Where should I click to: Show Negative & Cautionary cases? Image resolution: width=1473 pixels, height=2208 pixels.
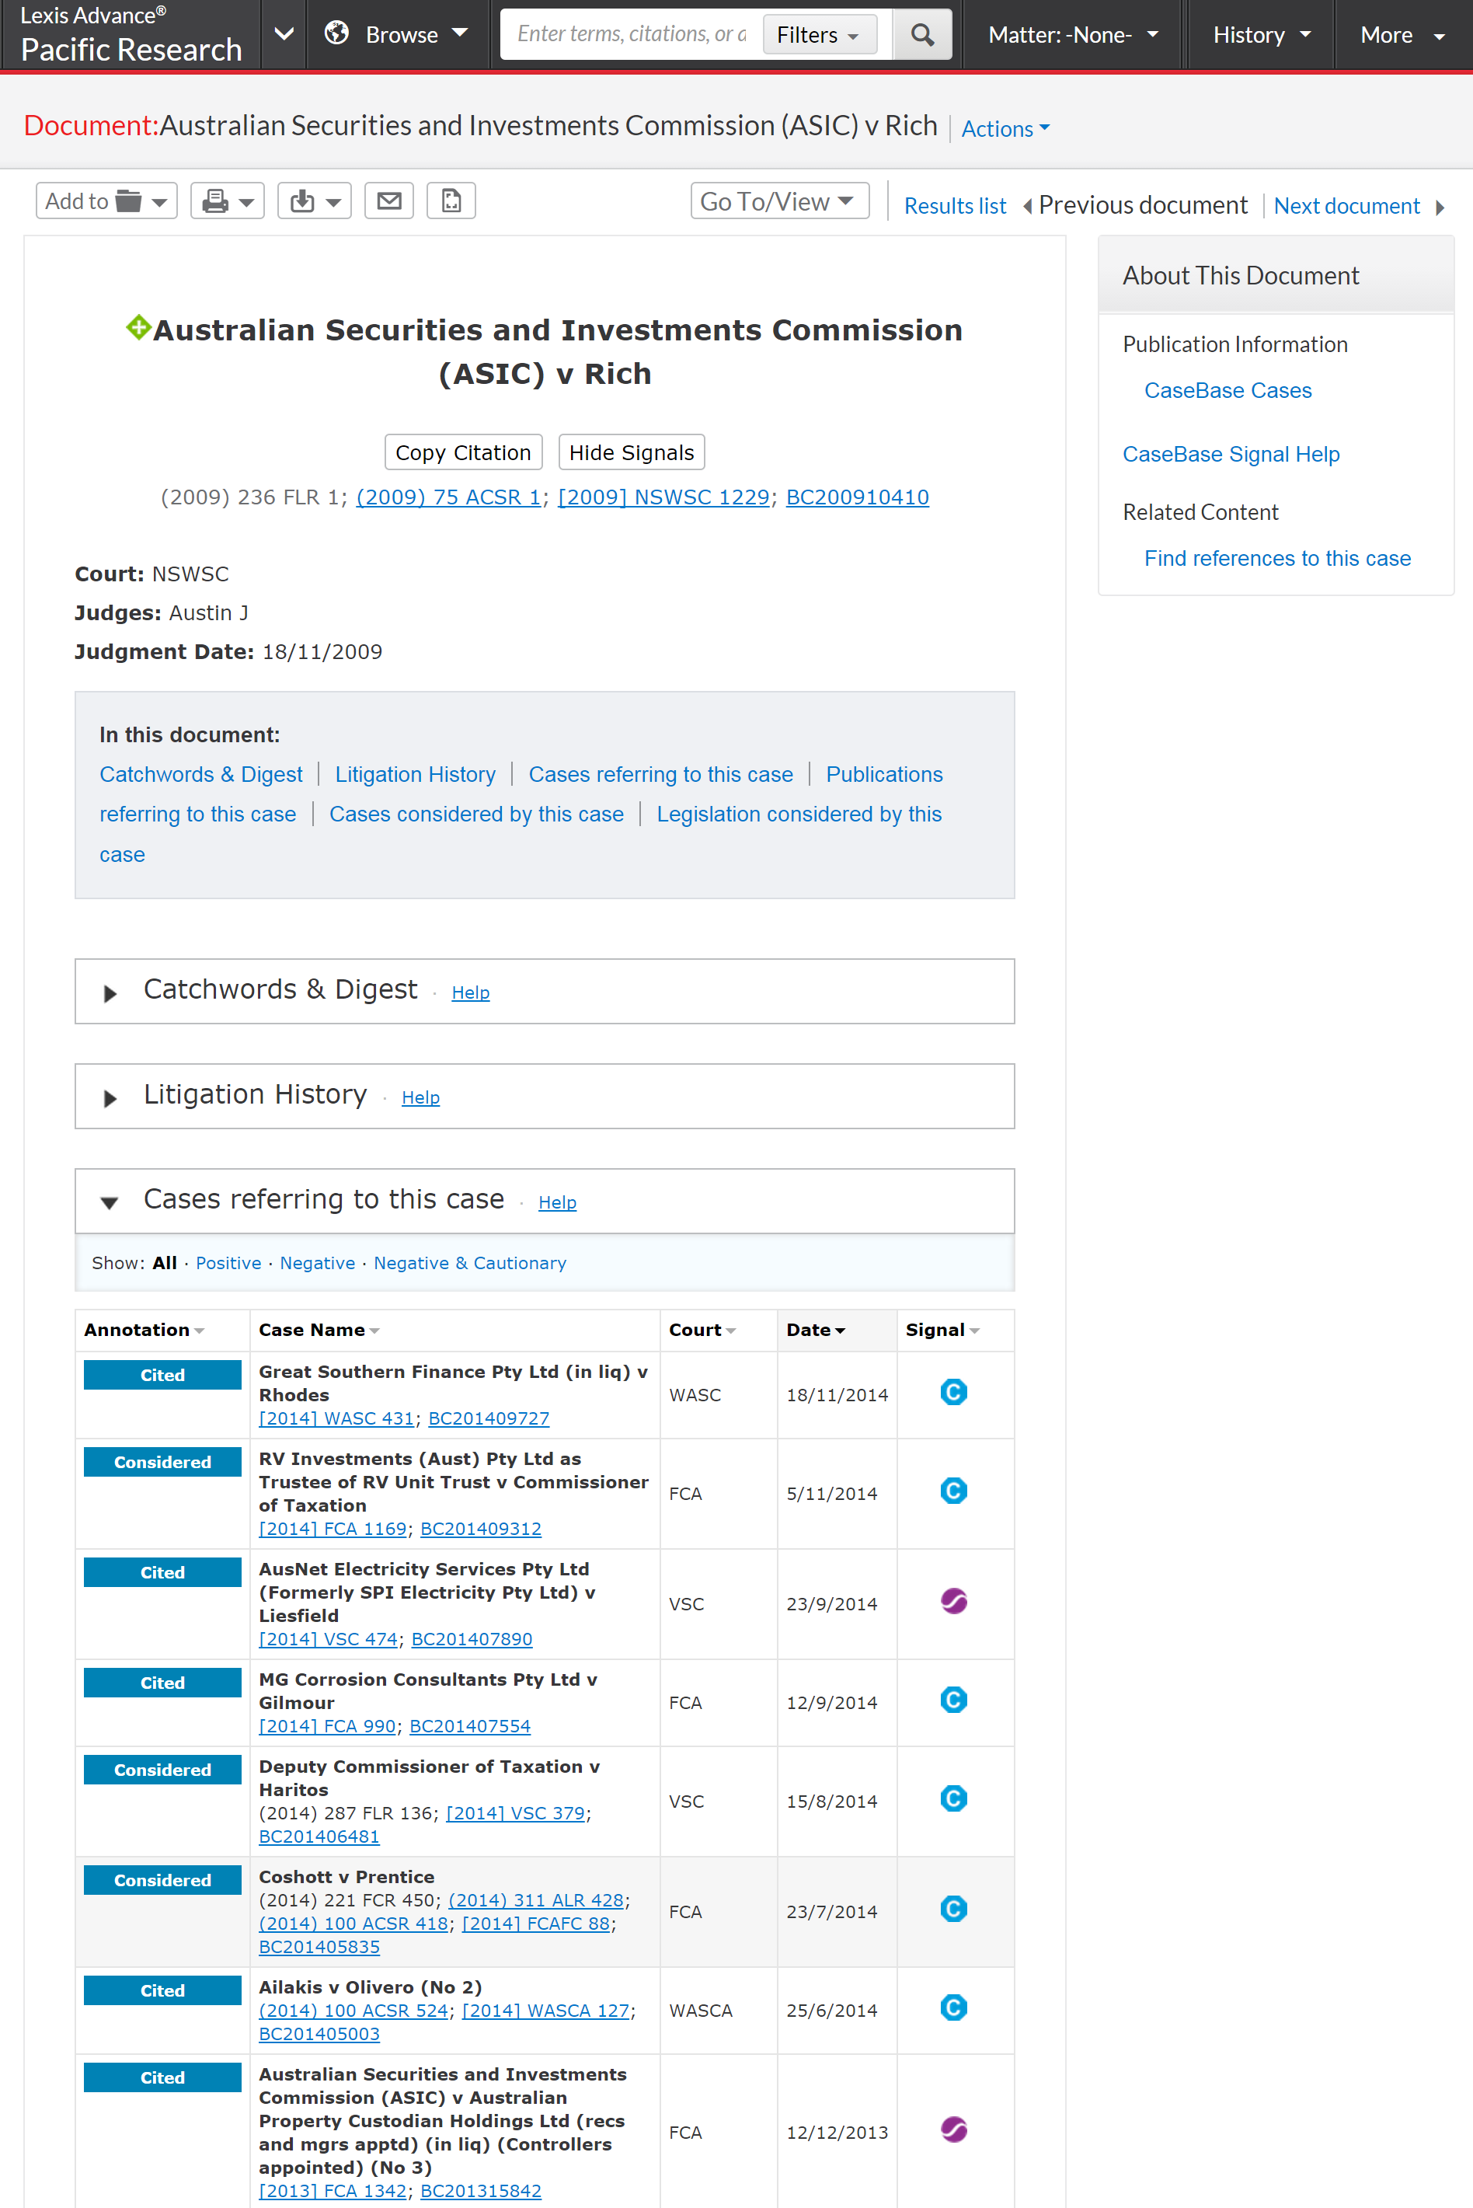point(470,1263)
